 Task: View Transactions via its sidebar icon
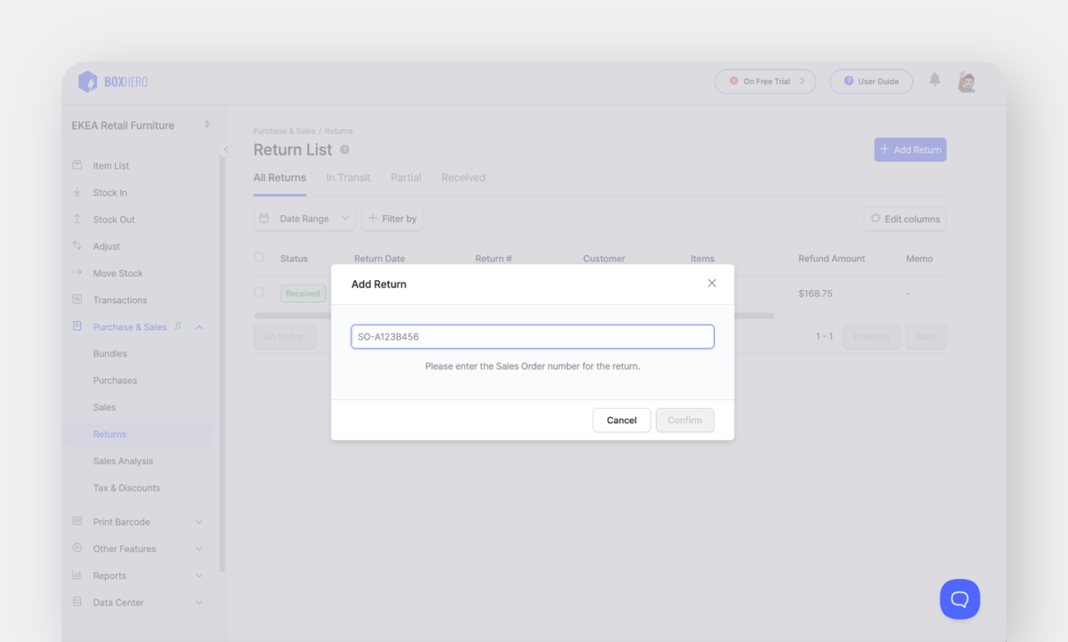pyautogui.click(x=78, y=300)
